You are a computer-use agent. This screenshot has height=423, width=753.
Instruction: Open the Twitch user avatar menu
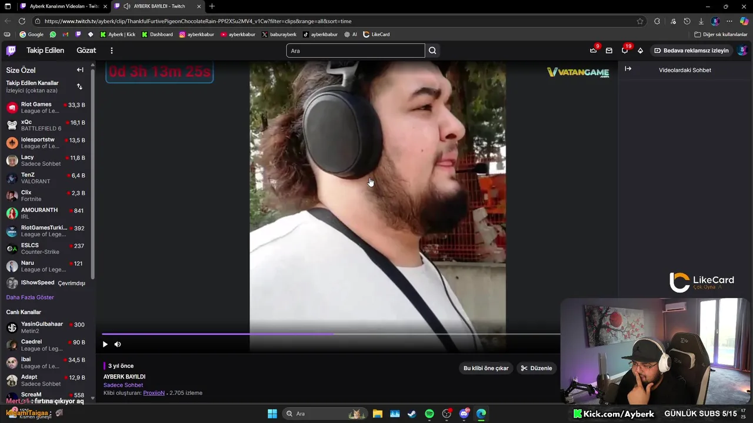742,51
